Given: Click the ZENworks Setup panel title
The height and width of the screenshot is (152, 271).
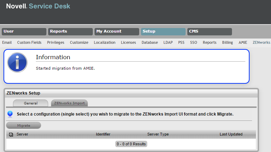Looking at the screenshot, I should point(23,93).
